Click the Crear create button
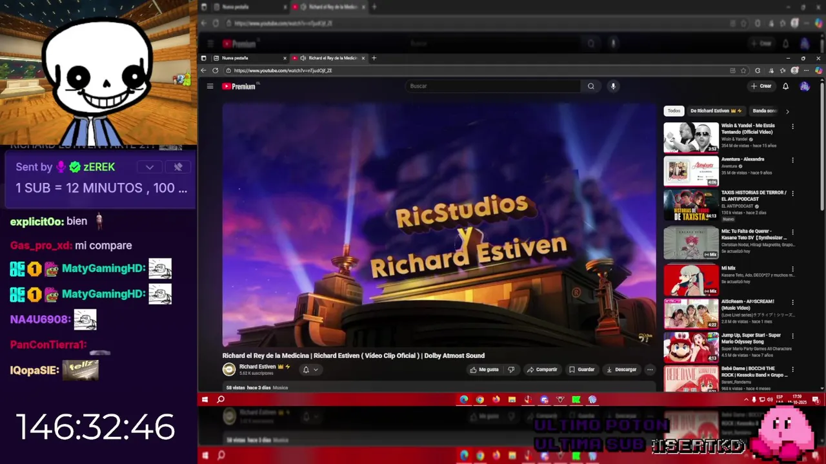The image size is (826, 464). click(761, 86)
